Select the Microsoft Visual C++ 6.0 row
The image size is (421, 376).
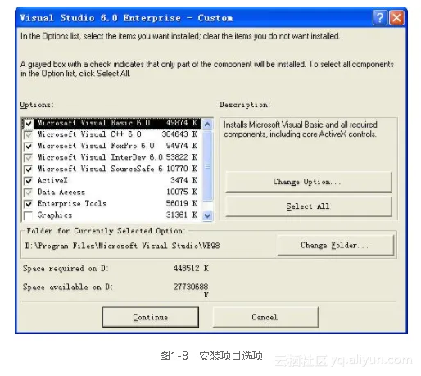[112, 134]
